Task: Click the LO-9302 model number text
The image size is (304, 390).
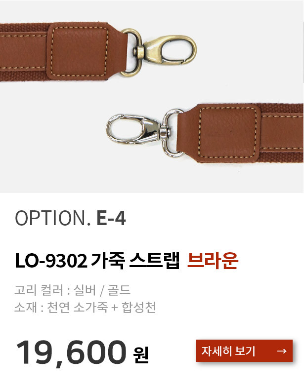Action: [x=51, y=261]
